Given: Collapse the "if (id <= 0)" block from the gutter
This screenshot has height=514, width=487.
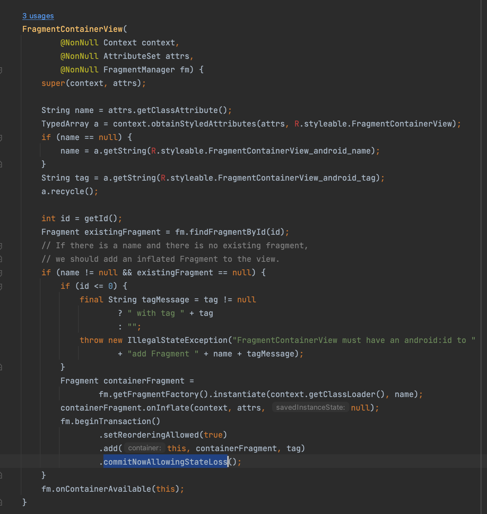Looking at the screenshot, I should [x=1, y=286].
